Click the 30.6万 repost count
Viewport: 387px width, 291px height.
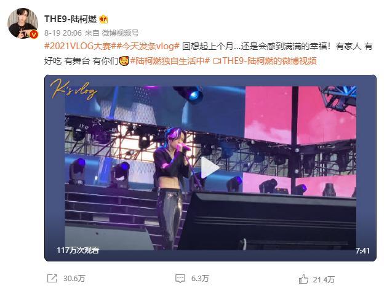click(74, 279)
